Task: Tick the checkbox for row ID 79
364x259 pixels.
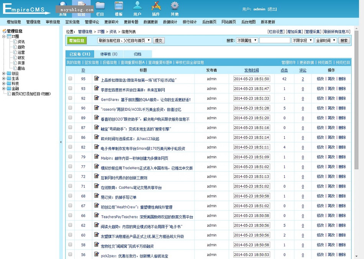Action: (71, 157)
